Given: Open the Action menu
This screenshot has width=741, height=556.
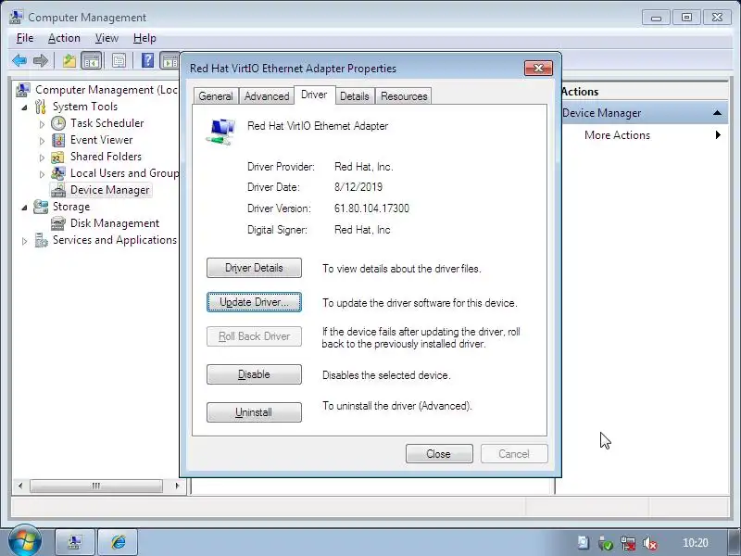Looking at the screenshot, I should 64,38.
